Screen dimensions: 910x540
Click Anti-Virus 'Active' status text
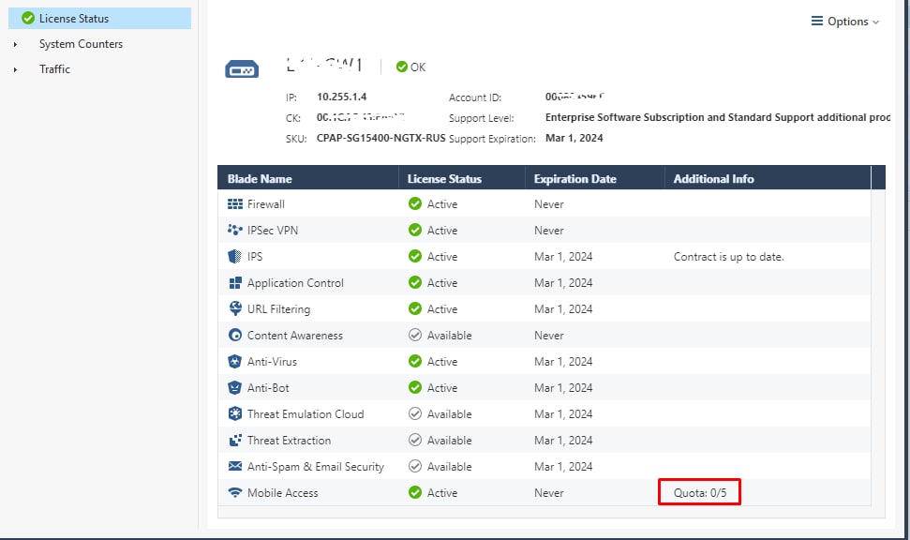(442, 362)
